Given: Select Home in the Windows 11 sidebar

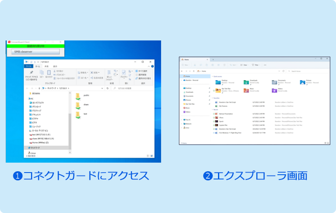Looking at the screenshot, I should [195, 76].
